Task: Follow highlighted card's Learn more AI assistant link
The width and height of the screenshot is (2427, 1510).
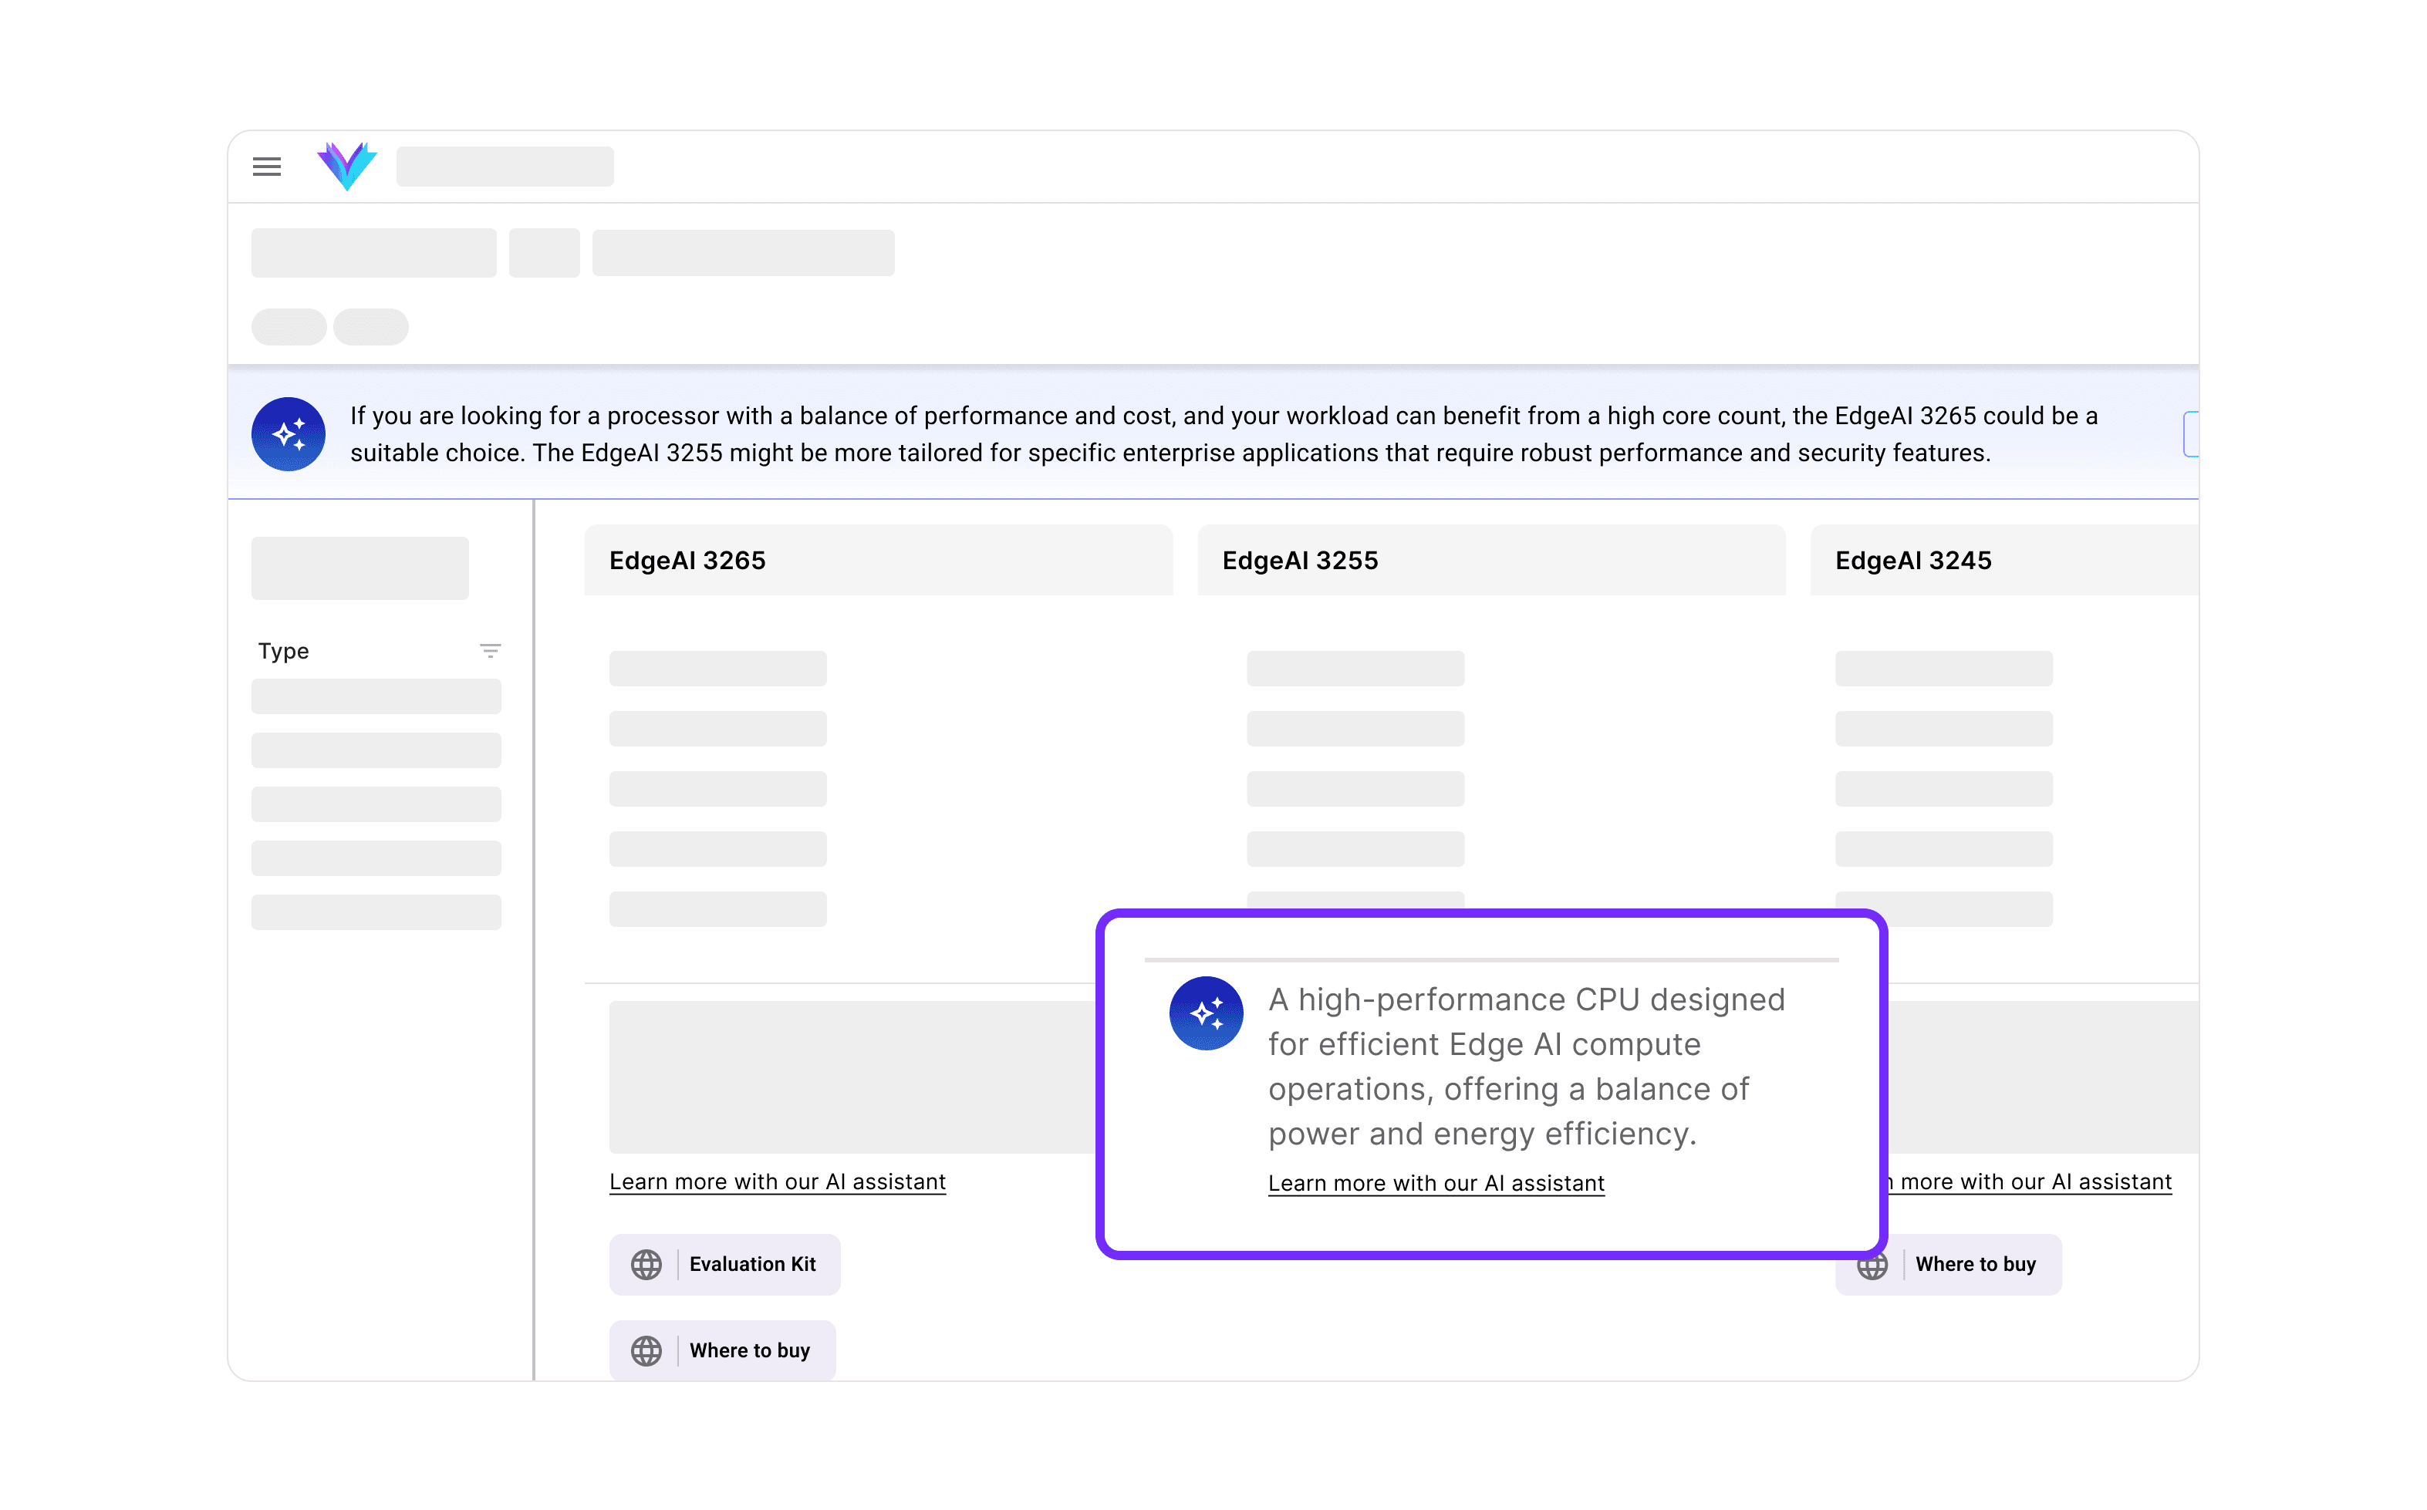Action: coord(1435,1184)
